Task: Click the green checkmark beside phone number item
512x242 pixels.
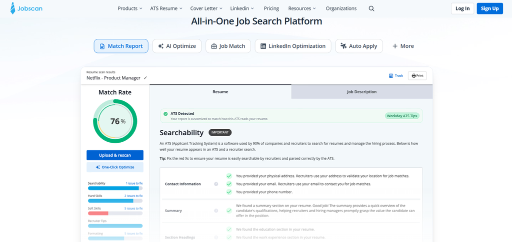Action: pyautogui.click(x=229, y=192)
